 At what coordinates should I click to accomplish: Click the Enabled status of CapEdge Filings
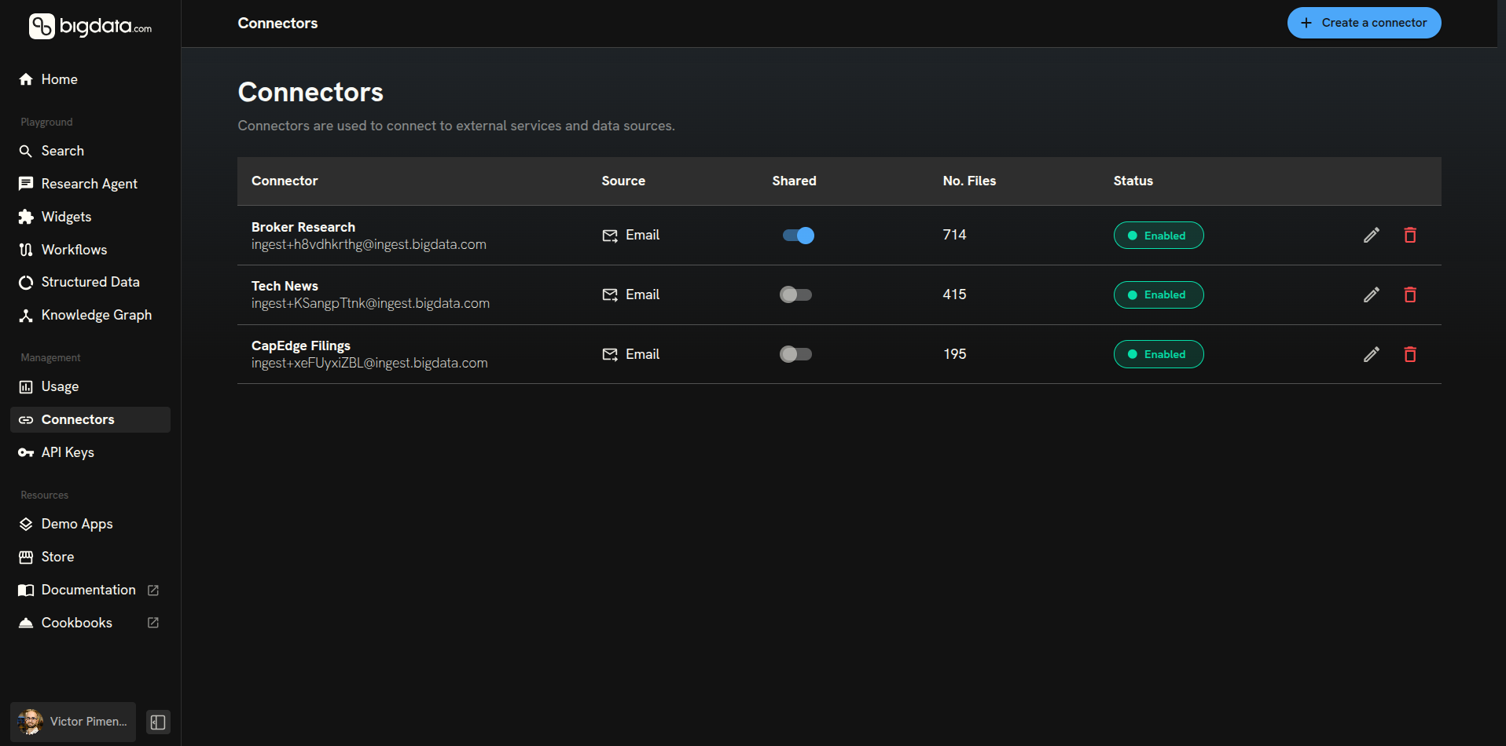(x=1159, y=354)
